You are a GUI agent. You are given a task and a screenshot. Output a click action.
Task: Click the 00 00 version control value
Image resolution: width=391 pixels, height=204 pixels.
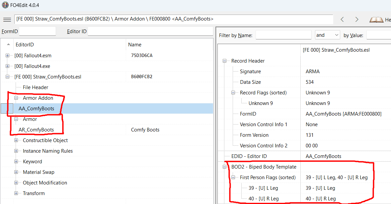[x=311, y=145]
